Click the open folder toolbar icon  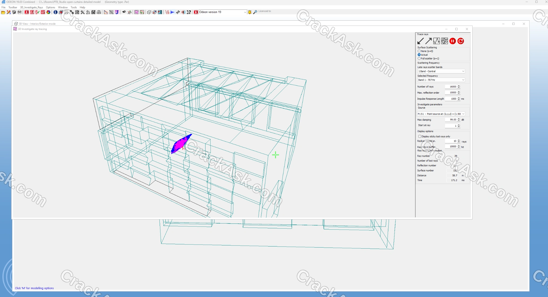pyautogui.click(x=3, y=12)
